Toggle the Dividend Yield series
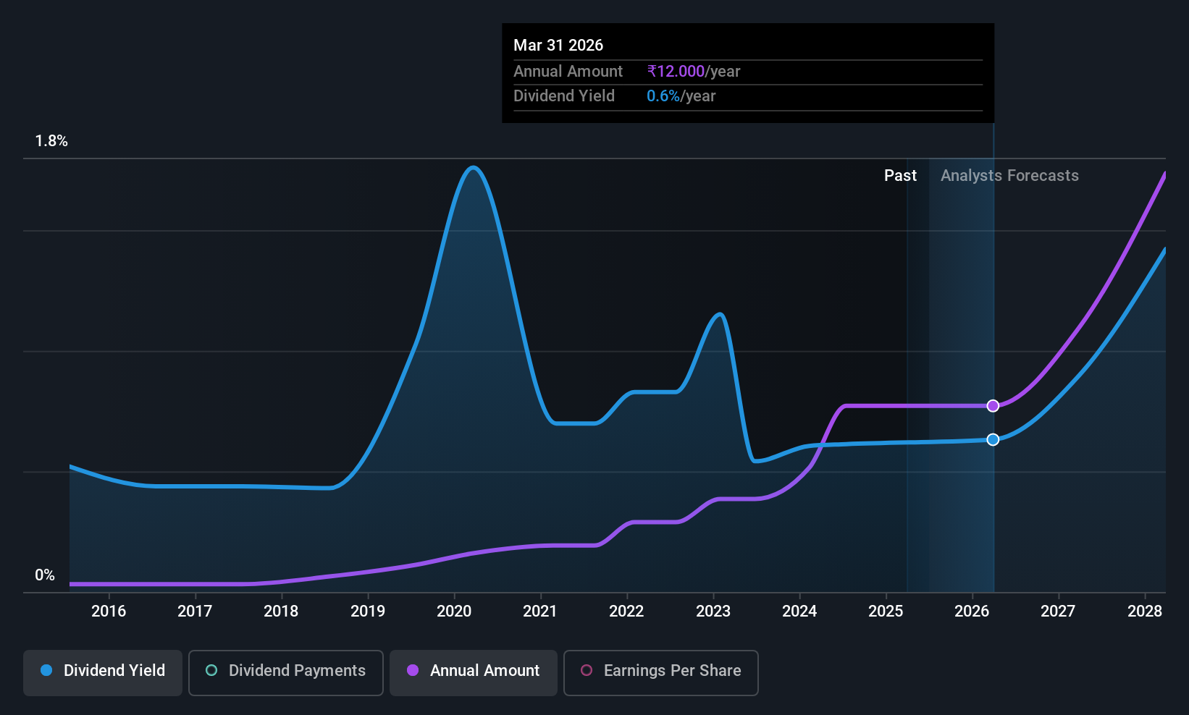 (103, 673)
